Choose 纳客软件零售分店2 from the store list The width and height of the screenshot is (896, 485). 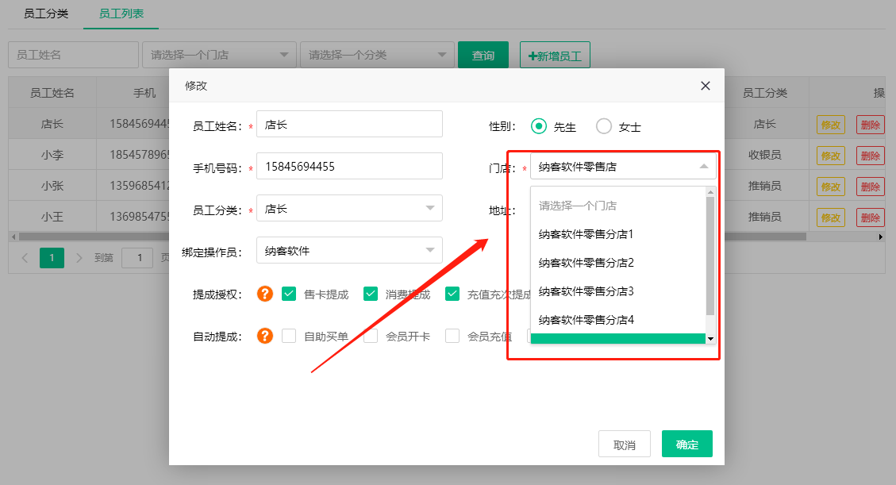click(586, 263)
